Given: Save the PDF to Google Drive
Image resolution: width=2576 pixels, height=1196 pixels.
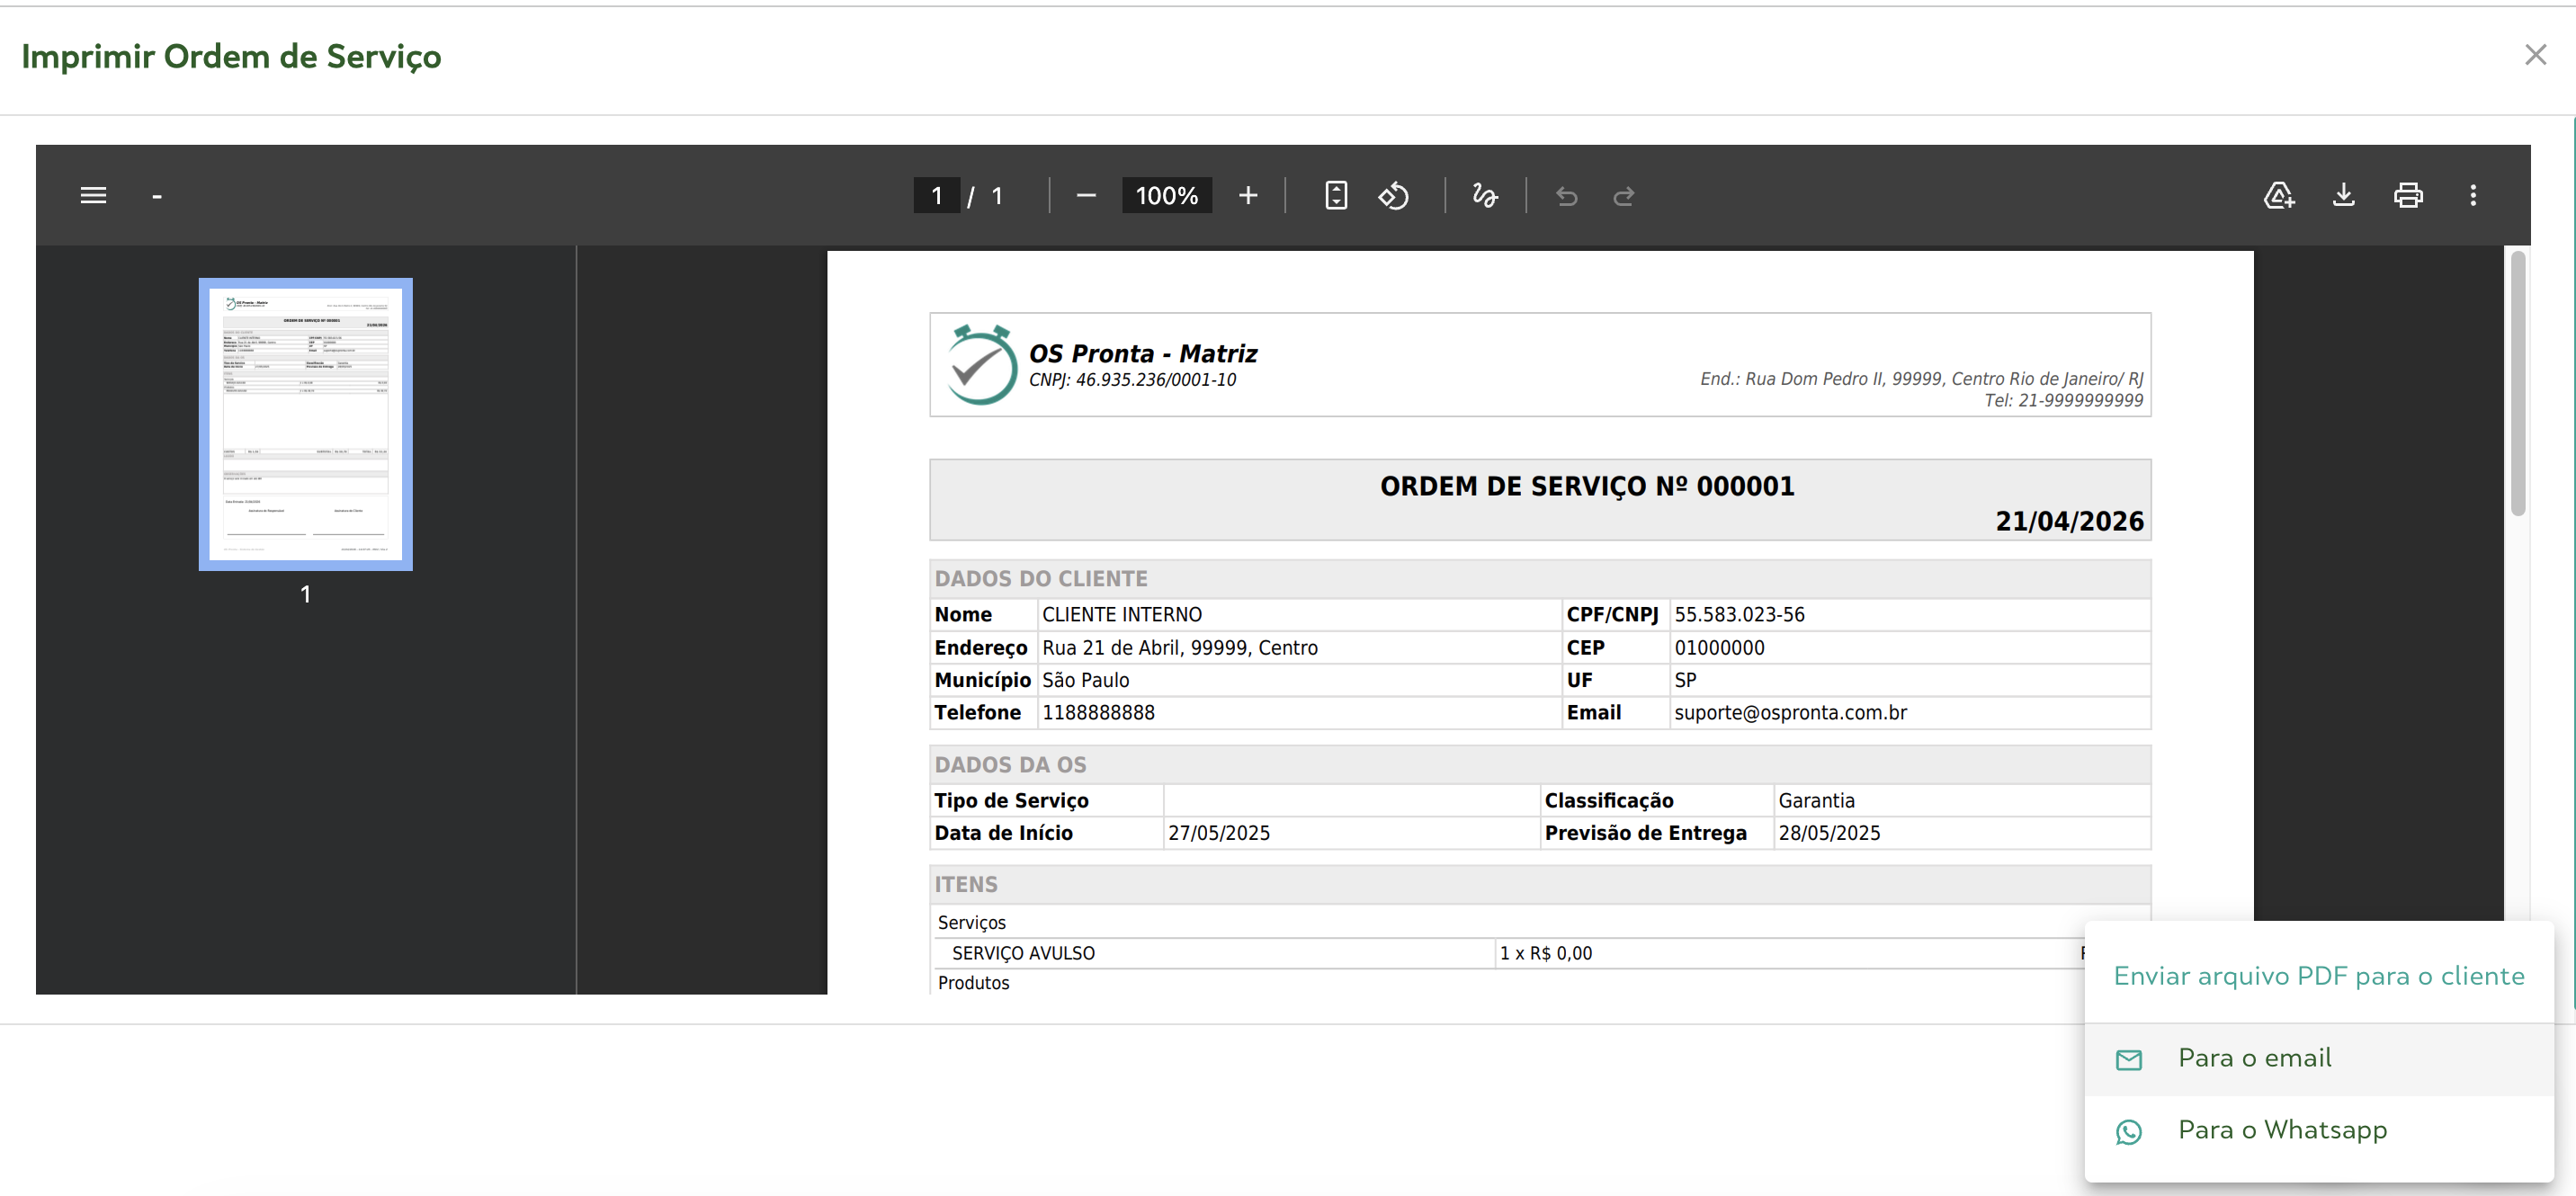Looking at the screenshot, I should 2278,195.
